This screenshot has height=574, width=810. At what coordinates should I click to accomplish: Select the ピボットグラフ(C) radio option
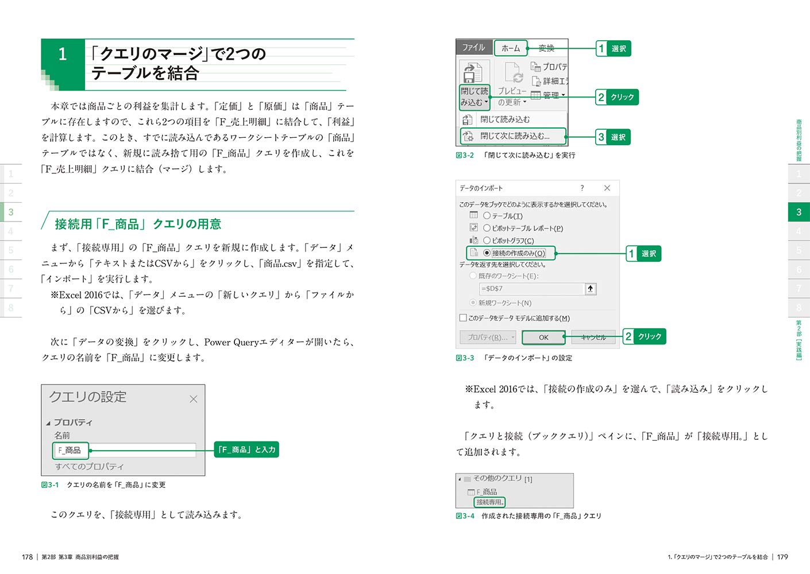click(x=487, y=241)
